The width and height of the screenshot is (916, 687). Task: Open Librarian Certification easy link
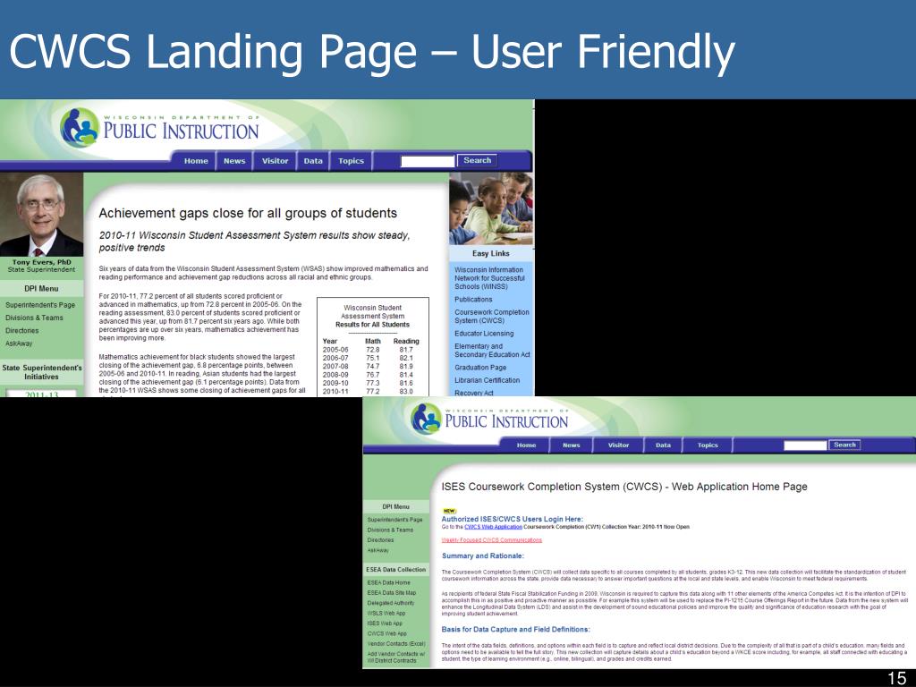488,380
